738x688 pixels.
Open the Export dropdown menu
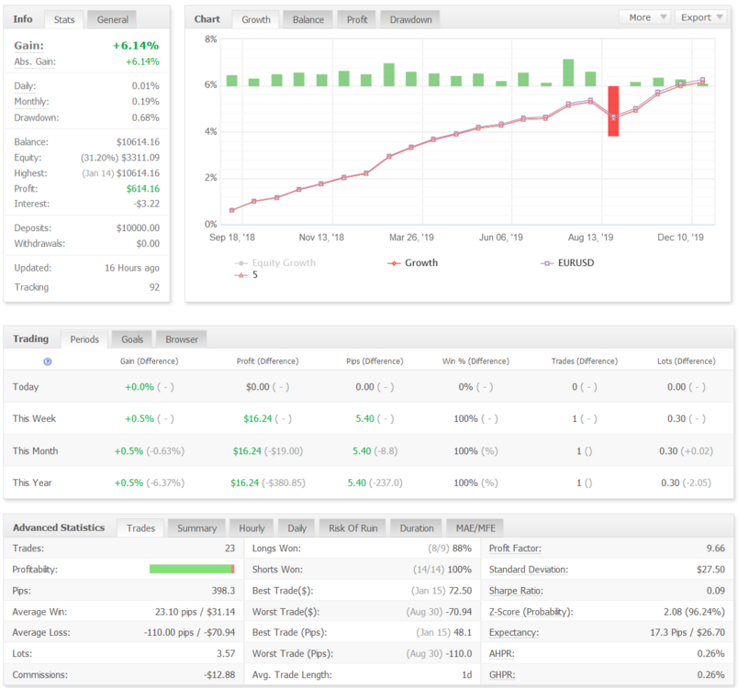coord(700,17)
